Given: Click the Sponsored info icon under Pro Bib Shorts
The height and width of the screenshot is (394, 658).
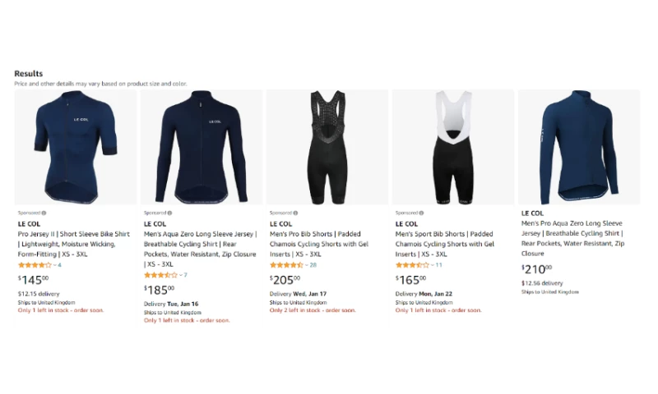Looking at the screenshot, I should 295,213.
